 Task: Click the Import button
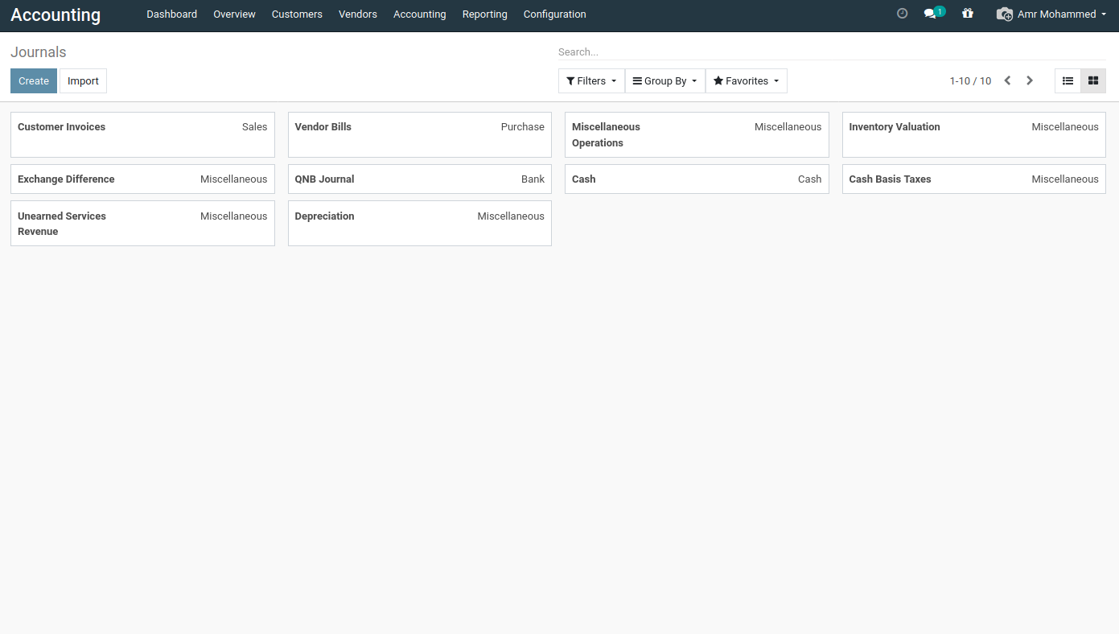tap(83, 81)
